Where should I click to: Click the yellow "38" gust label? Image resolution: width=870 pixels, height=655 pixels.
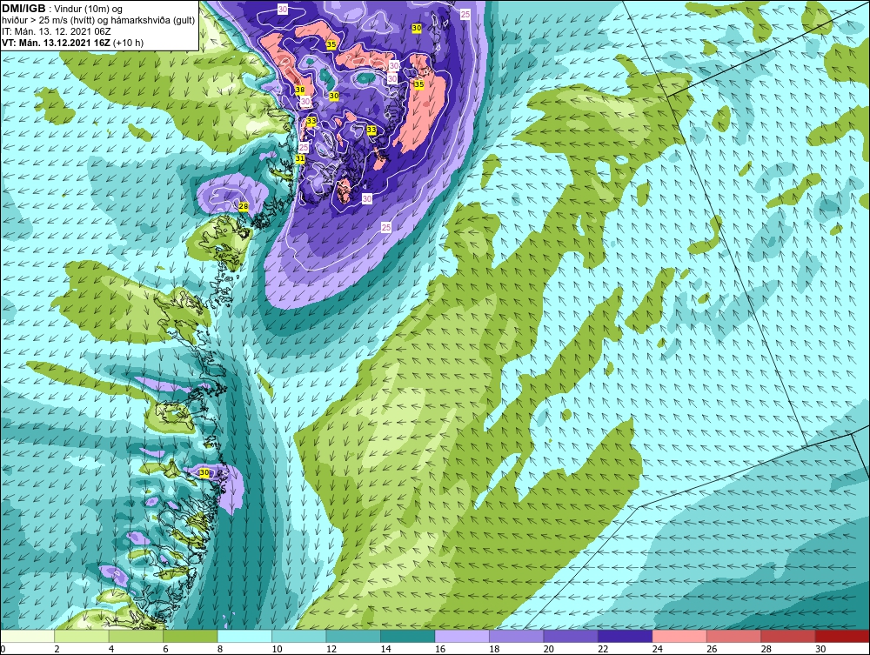300,90
